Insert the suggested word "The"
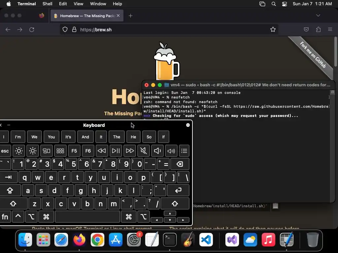 coord(117,137)
